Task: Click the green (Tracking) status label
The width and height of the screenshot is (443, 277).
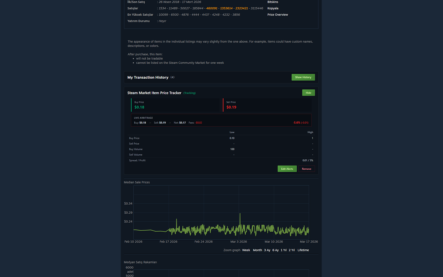Action: pos(189,93)
